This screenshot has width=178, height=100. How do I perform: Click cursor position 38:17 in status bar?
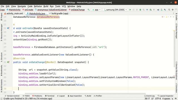[147, 99]
